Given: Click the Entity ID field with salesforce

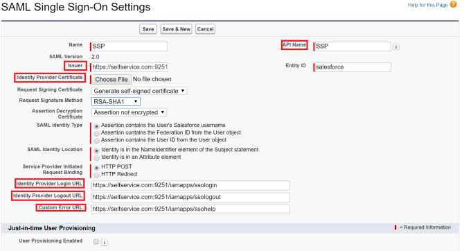Looking at the screenshot, I should tap(353, 67).
